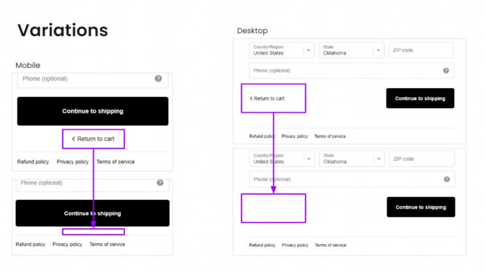Select Return to cart link in desktop mockup
486x272 pixels.
[267, 98]
